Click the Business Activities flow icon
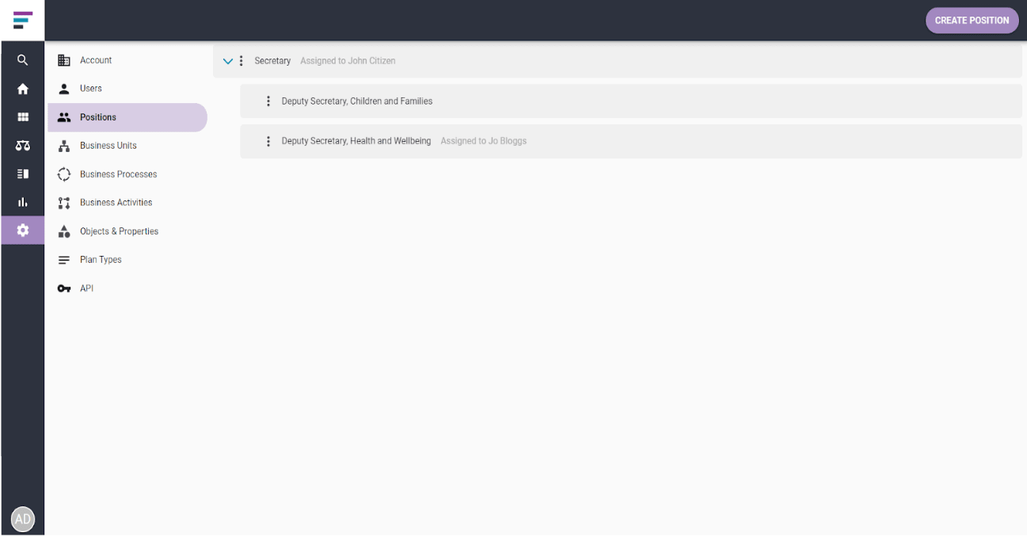This screenshot has width=1027, height=537. [64, 203]
